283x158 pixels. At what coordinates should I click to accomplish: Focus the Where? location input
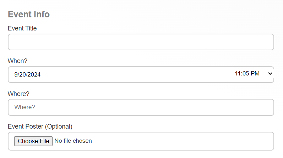pos(141,107)
